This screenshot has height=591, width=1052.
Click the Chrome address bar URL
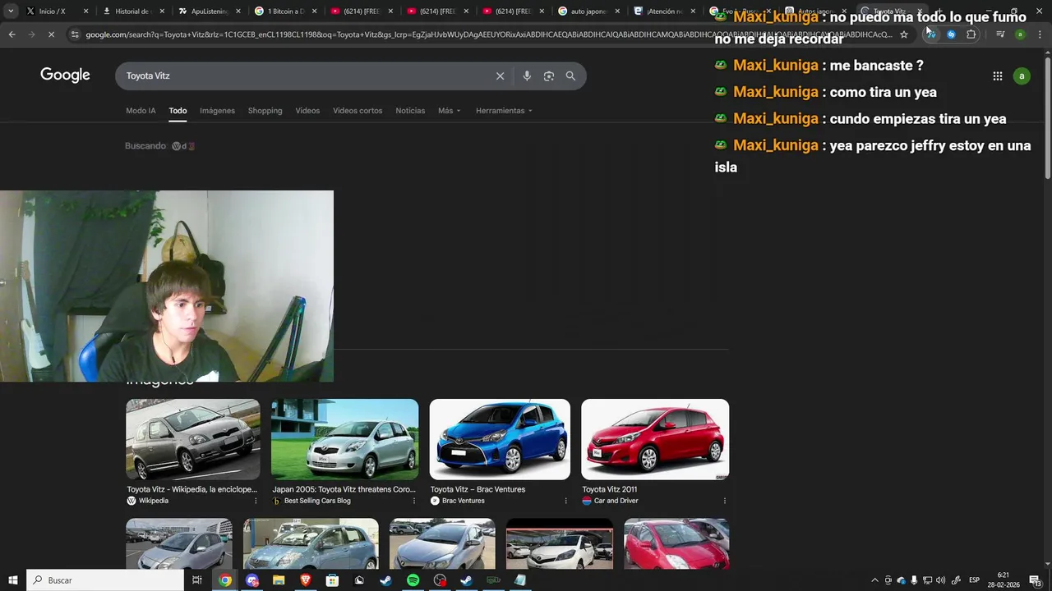tap(488, 34)
